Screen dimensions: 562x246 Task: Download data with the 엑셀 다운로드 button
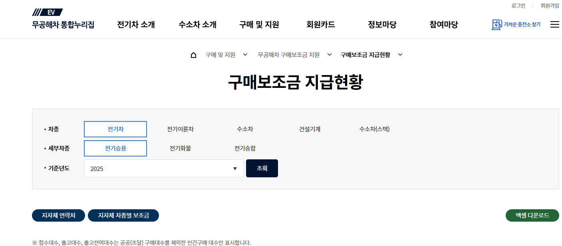(x=532, y=215)
